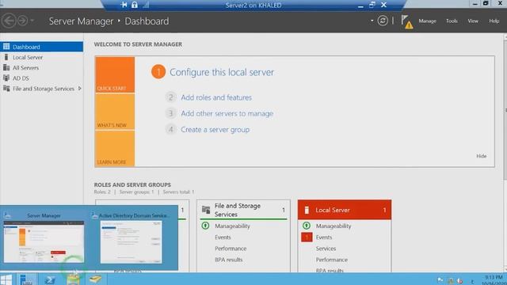Open the Tools menu
Screen dimensions: 507x285
[452, 21]
